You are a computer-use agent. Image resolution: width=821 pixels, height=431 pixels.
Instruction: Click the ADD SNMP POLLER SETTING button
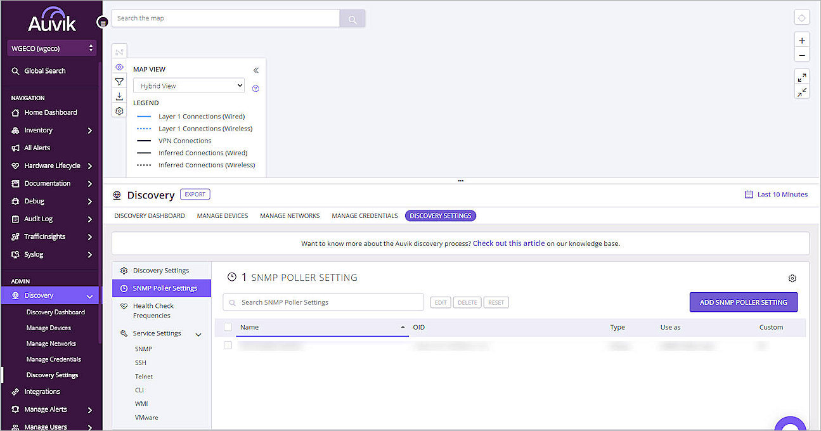click(743, 302)
